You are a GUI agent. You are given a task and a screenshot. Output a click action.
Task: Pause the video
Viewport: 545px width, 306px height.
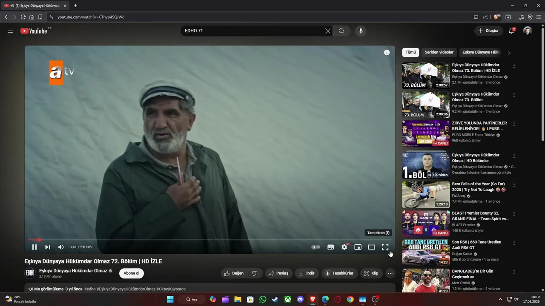pos(34,247)
